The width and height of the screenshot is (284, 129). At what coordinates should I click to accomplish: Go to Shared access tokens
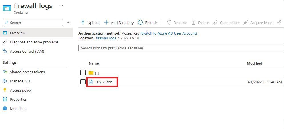[27, 72]
